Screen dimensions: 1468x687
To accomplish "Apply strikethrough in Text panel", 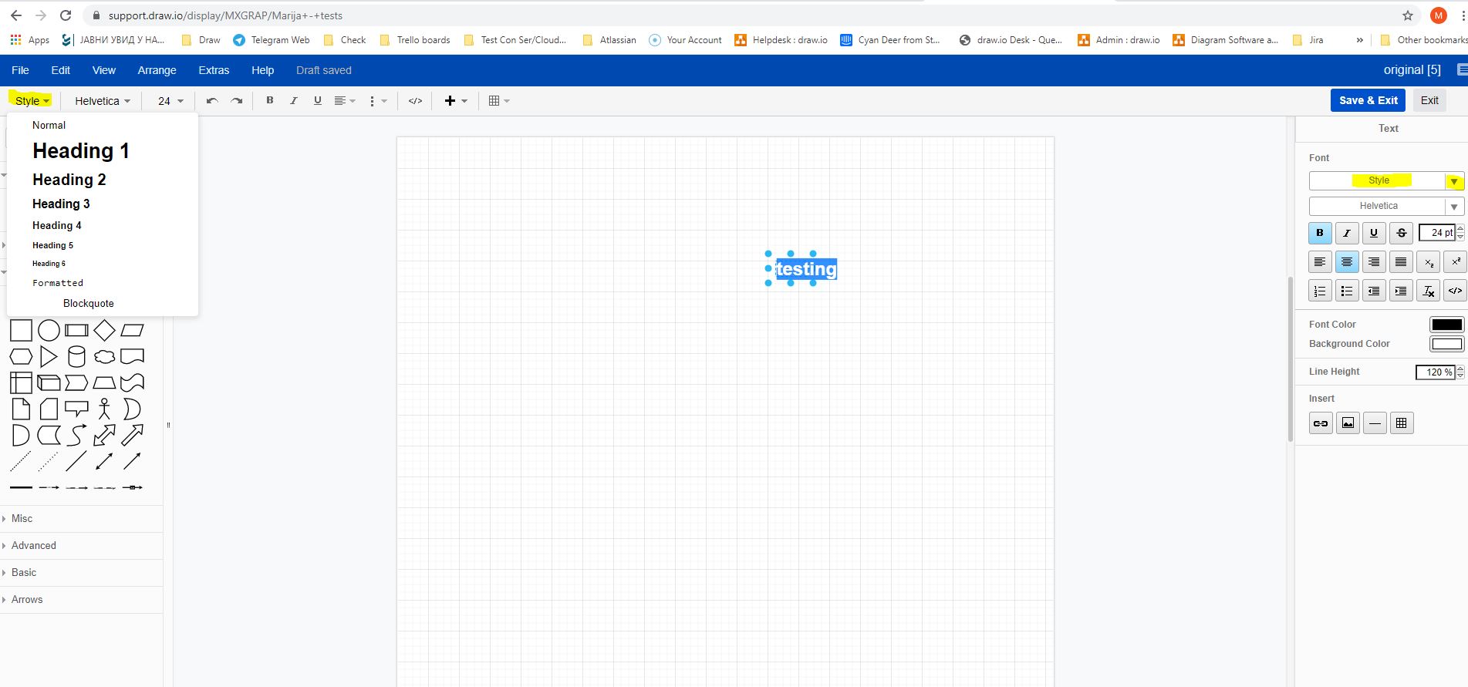I will [1401, 233].
